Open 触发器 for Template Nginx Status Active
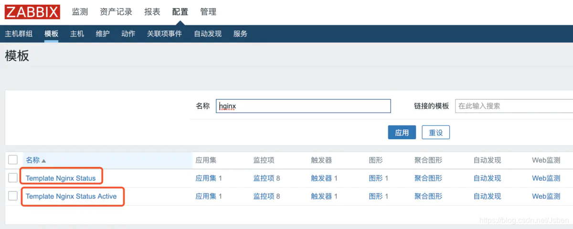Viewport: 573px width, 229px height. pyautogui.click(x=321, y=197)
